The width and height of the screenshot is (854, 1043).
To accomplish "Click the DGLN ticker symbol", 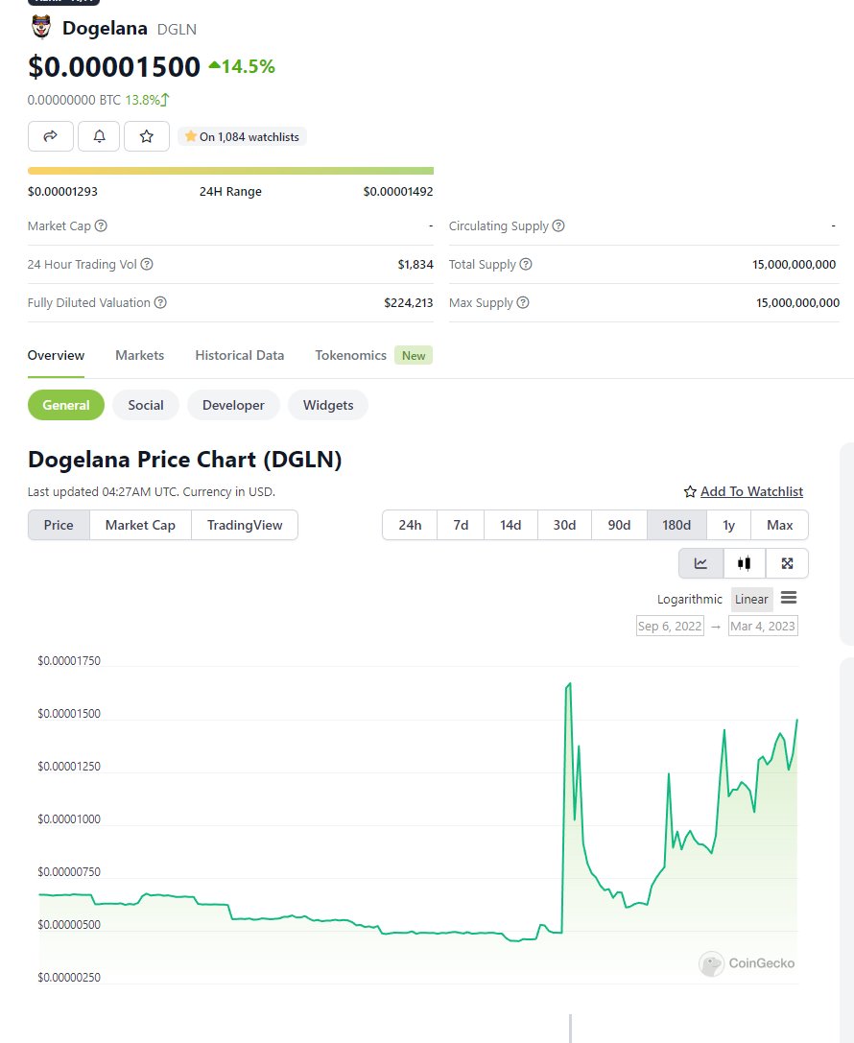I will click(x=177, y=30).
